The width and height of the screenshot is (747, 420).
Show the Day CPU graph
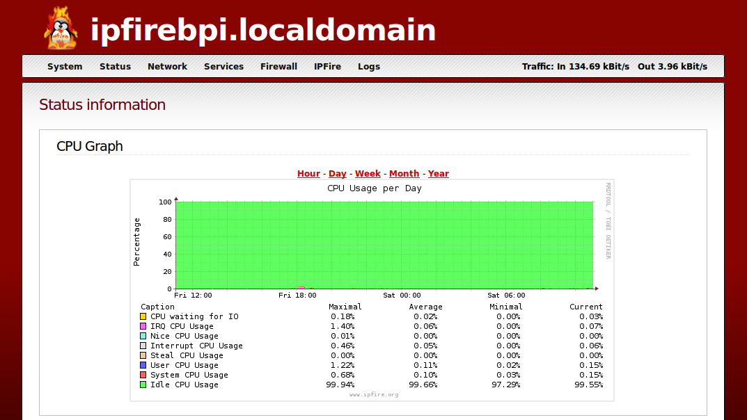(x=337, y=174)
